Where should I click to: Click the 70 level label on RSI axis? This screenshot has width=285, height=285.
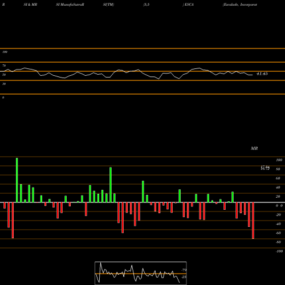tap(4, 66)
